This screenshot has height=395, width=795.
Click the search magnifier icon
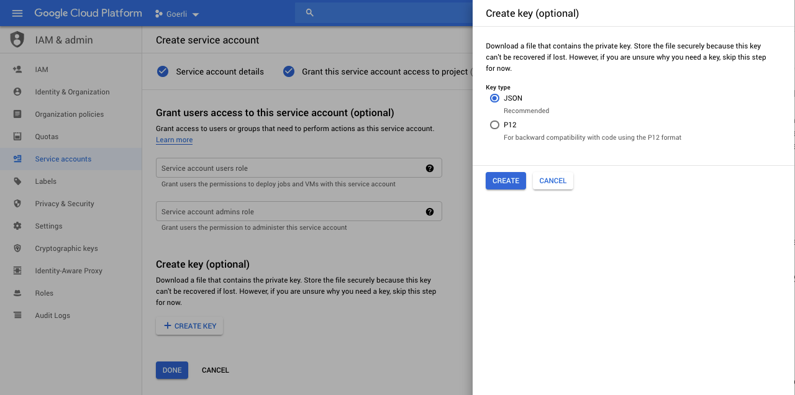tap(310, 13)
